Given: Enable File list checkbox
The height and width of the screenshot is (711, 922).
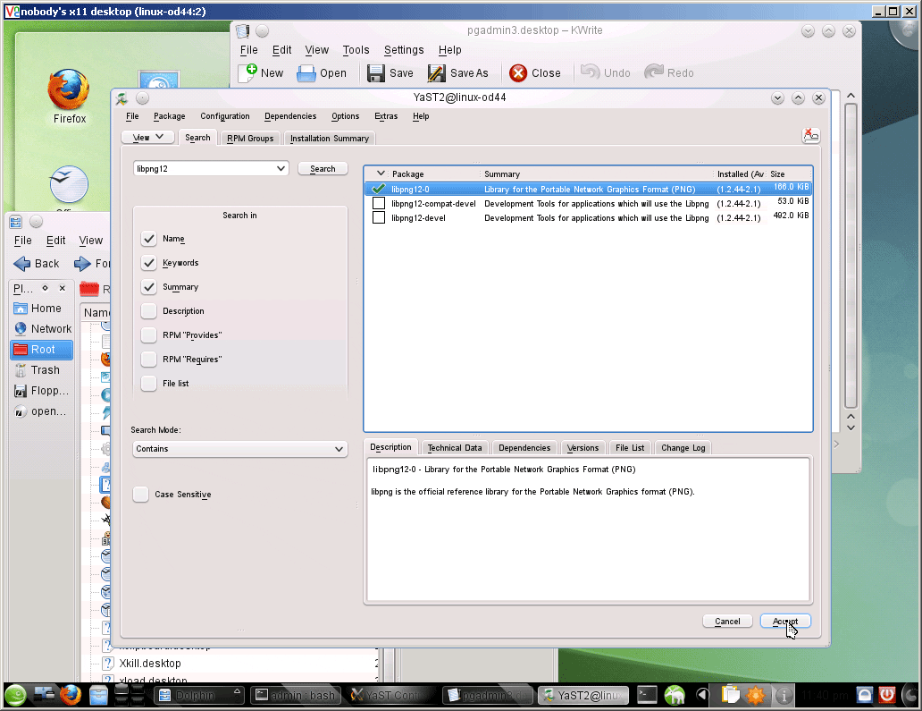Looking at the screenshot, I should 149,384.
